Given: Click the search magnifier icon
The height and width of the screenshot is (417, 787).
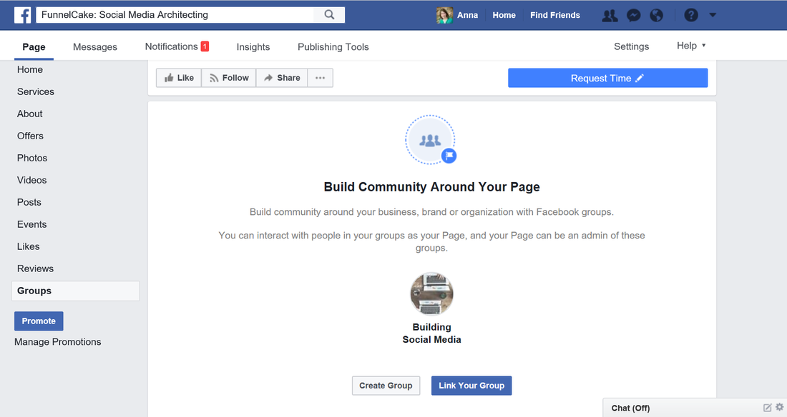Looking at the screenshot, I should pos(329,14).
